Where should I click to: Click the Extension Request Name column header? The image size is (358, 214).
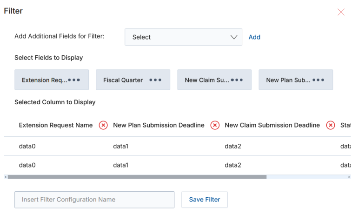pos(56,125)
